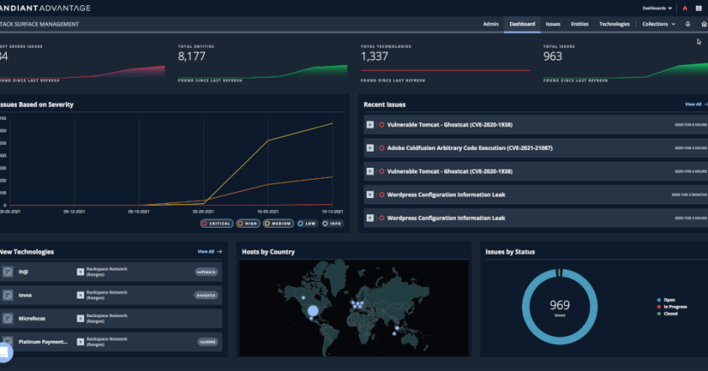Click View All in New Technologies
This screenshot has width=708, height=371.
(206, 252)
